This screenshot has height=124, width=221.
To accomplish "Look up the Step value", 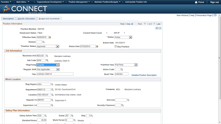I will pos(92,116).
